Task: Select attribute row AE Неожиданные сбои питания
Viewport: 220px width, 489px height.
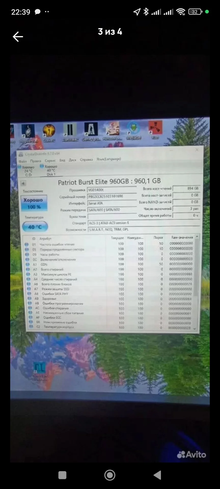Action: pos(111,313)
